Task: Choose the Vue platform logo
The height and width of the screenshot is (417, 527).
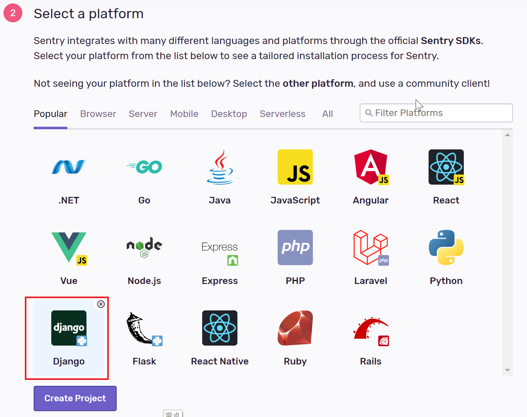Action: pos(69,248)
